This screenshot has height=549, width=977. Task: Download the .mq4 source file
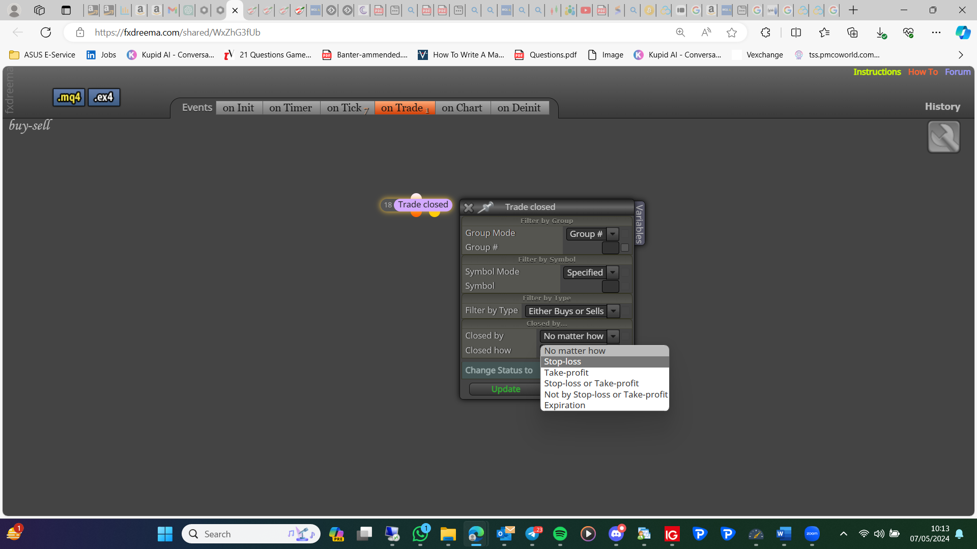pyautogui.click(x=69, y=97)
